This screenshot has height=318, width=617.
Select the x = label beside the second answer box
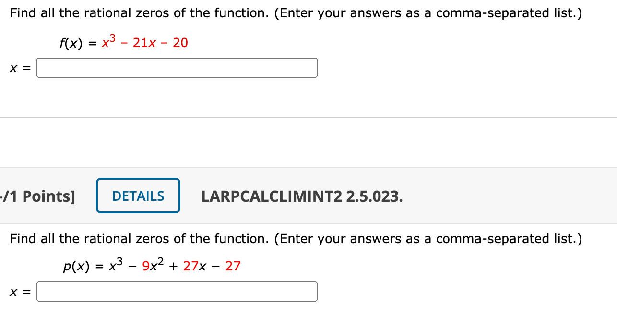click(19, 292)
